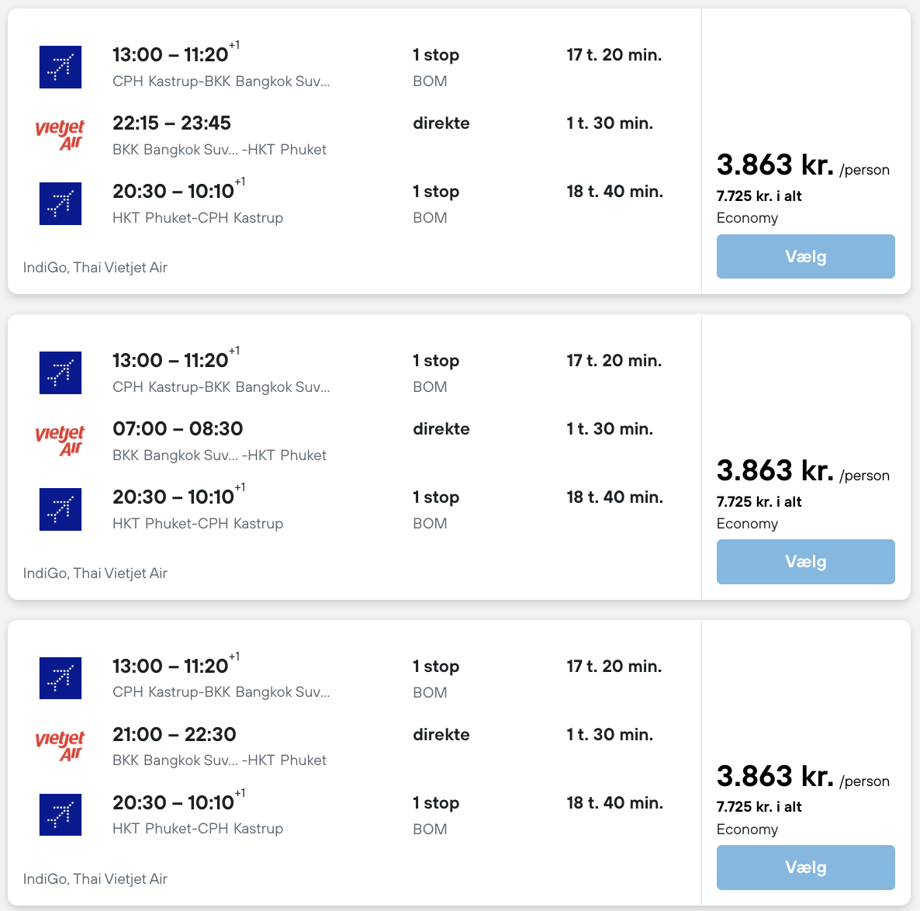The height and width of the screenshot is (911, 920).
Task: Select the 07:00 – 08:30 Bangkok-Phuket flight time
Action: [x=178, y=429]
